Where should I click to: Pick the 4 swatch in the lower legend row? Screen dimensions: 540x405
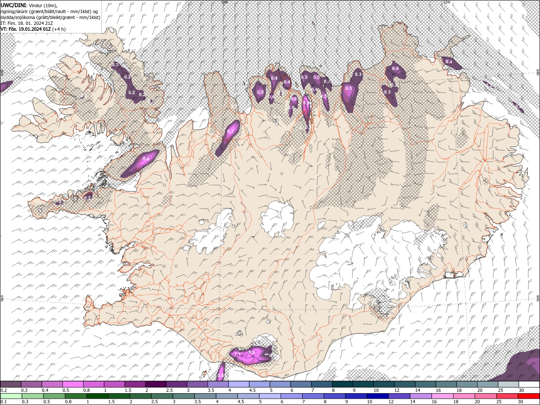point(226,396)
